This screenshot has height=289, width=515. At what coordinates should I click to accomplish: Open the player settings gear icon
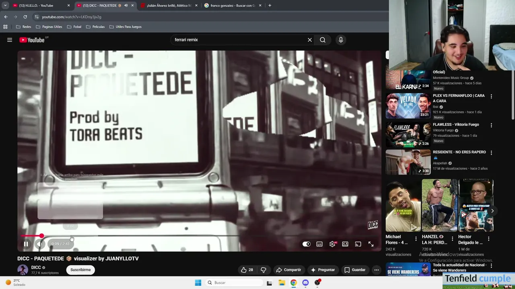point(332,244)
